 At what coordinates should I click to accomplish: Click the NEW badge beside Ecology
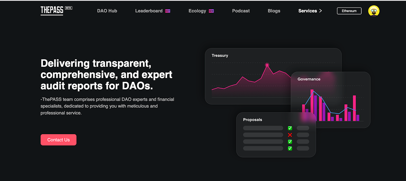tap(211, 11)
